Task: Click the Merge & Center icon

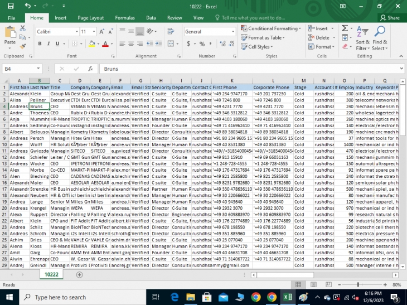Action: tap(171, 43)
